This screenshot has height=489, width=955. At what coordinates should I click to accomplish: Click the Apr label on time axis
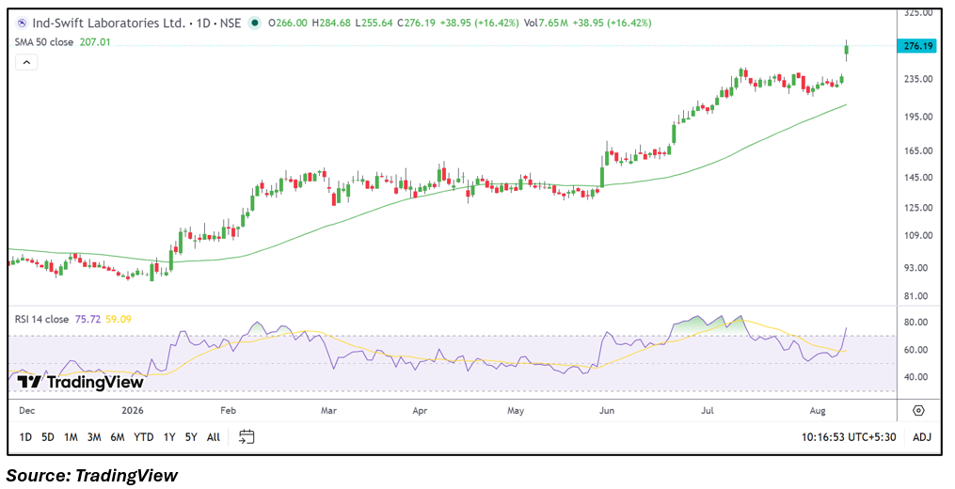(420, 410)
